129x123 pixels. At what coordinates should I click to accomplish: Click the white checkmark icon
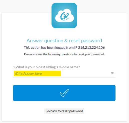pos(64,93)
